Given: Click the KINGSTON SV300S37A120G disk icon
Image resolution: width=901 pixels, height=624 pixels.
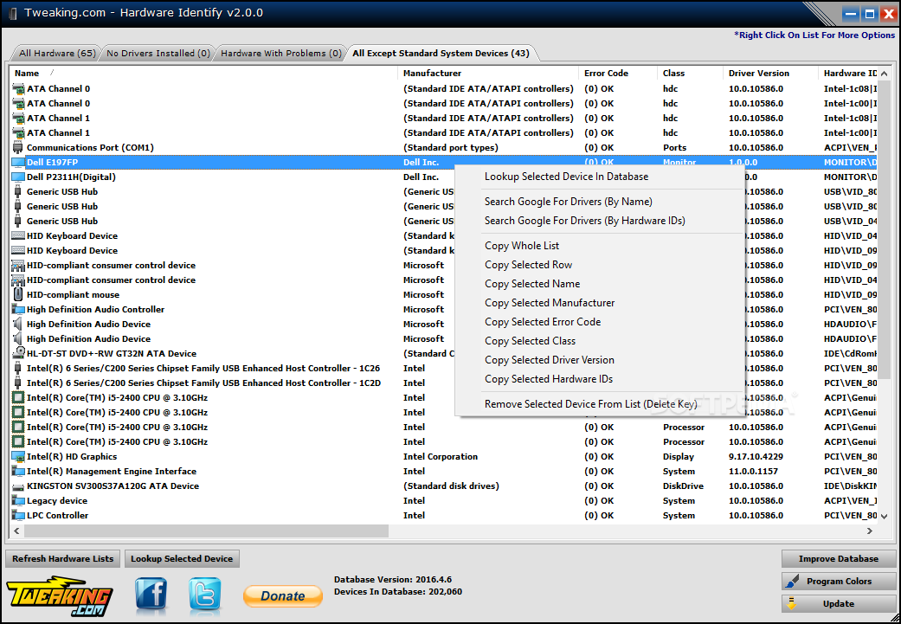Looking at the screenshot, I should pos(18,486).
